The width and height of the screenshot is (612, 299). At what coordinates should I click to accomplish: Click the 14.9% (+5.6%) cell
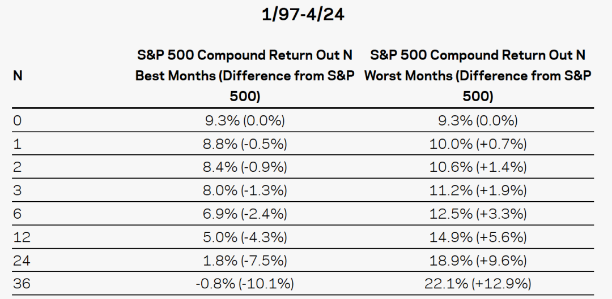[478, 237]
